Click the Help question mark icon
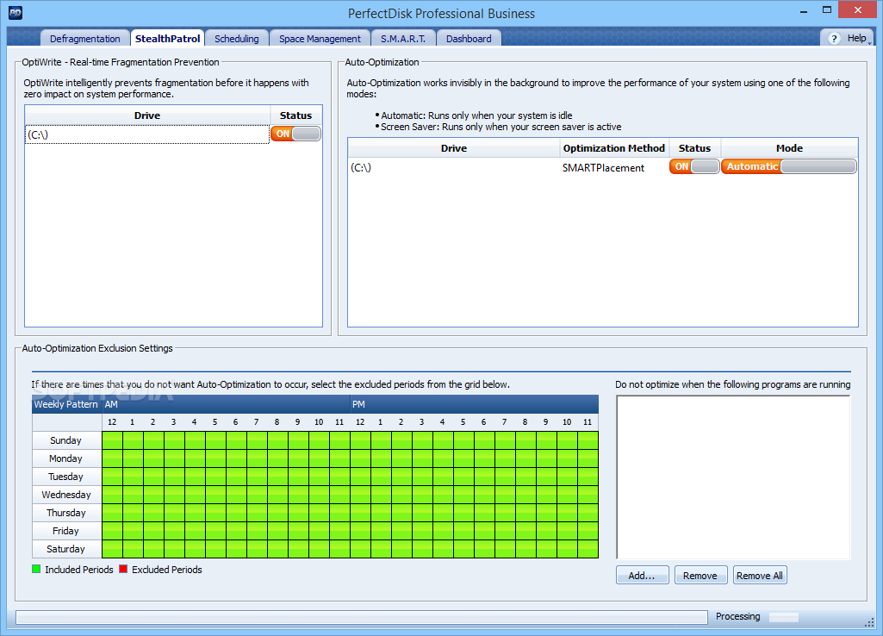Viewport: 883px width, 636px height. [835, 38]
